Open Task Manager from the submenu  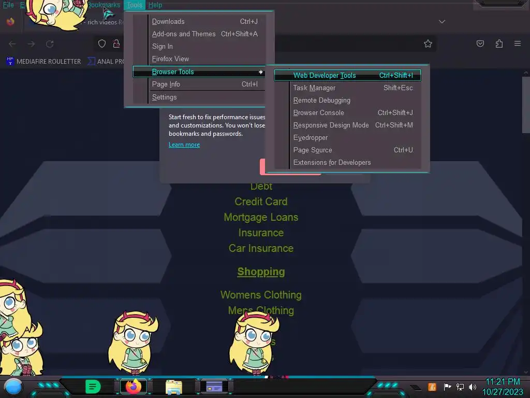347,88
